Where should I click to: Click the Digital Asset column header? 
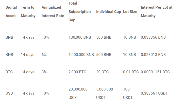tap(11, 12)
